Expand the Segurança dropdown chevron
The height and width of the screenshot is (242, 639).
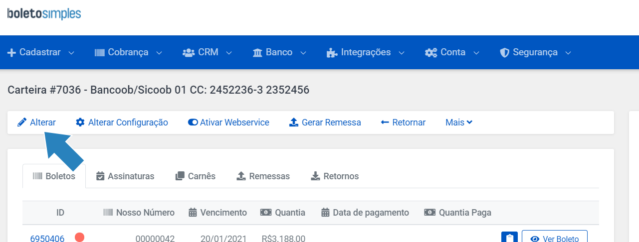(x=568, y=53)
